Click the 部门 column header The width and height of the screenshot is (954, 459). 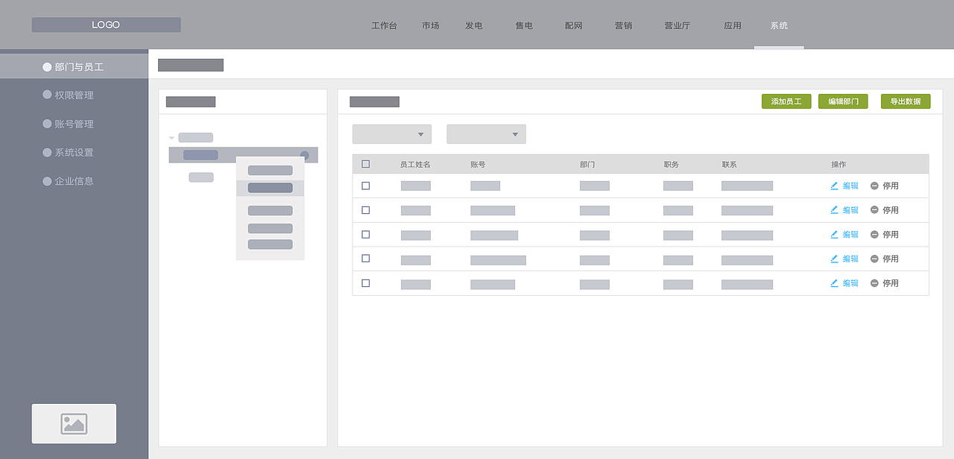[x=587, y=165]
